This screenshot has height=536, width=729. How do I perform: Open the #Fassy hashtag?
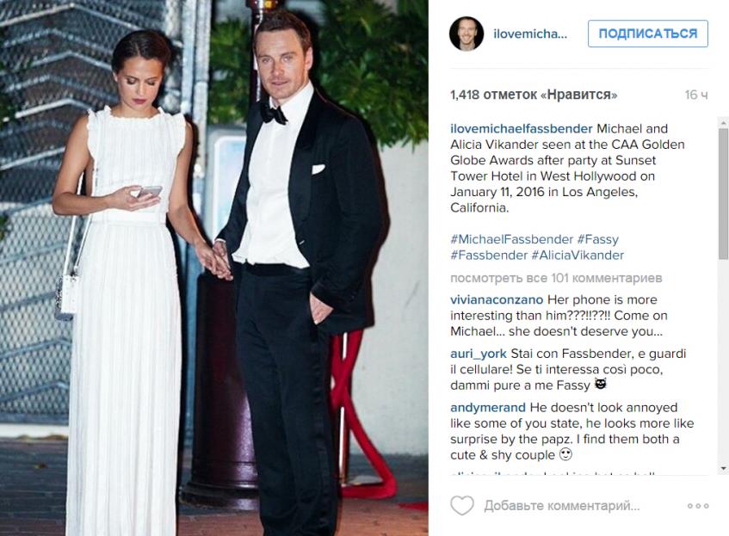(598, 239)
